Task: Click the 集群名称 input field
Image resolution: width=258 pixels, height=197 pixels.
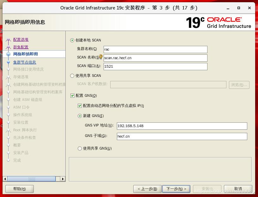Action: tap(155, 49)
